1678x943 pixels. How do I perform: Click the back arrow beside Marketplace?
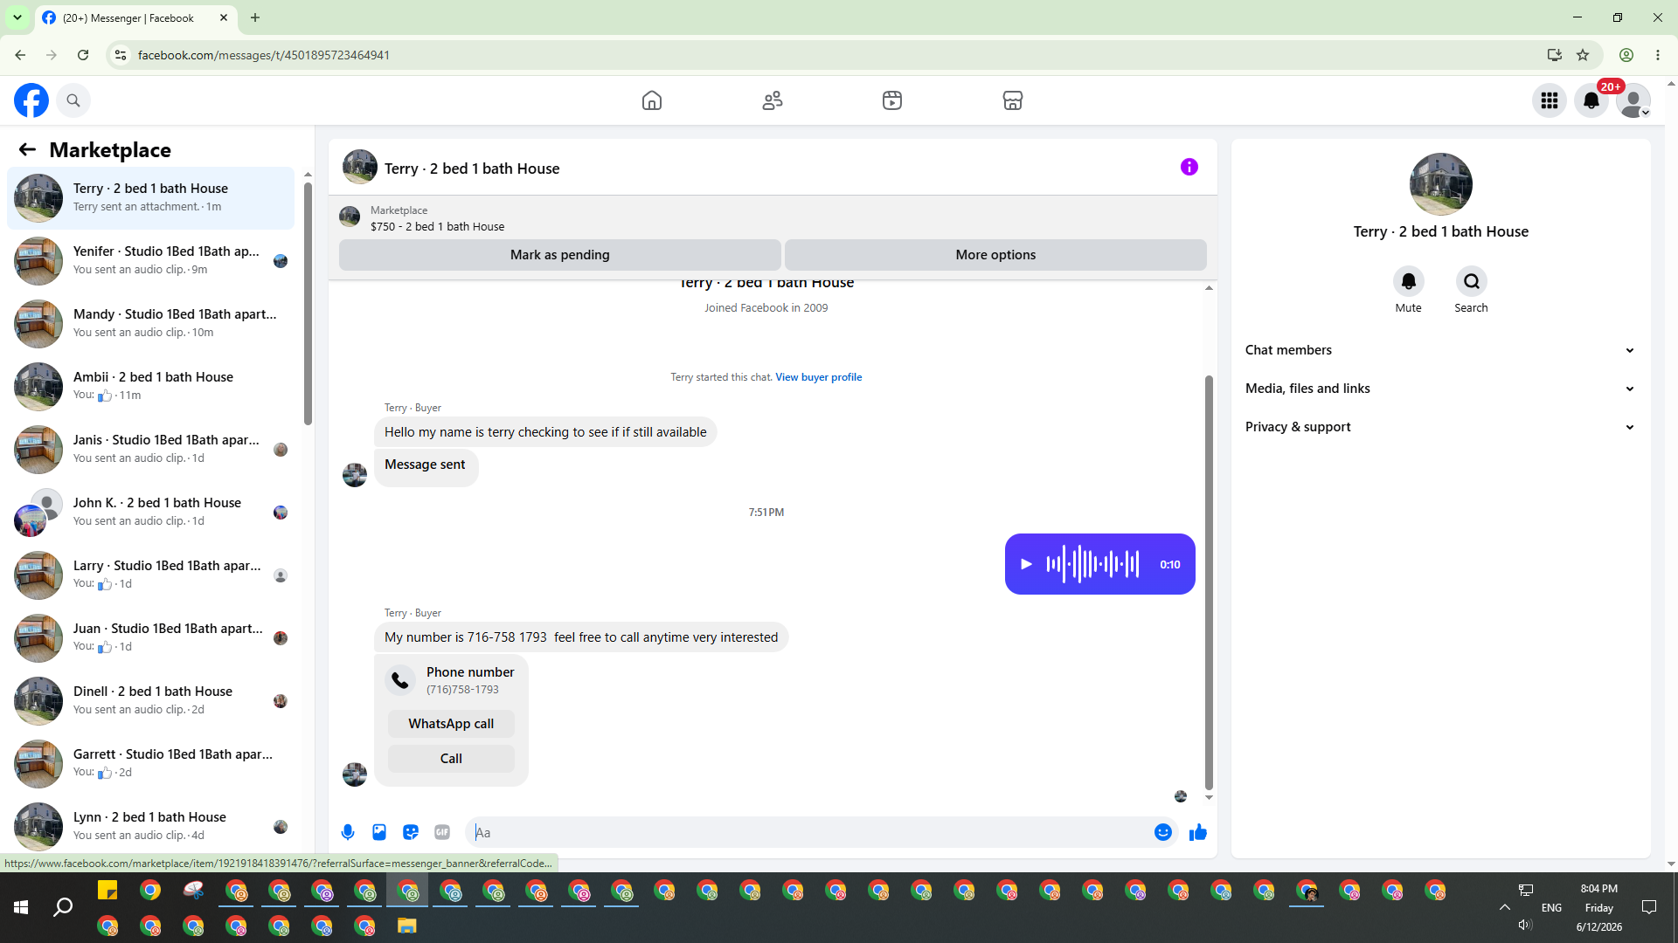(27, 149)
